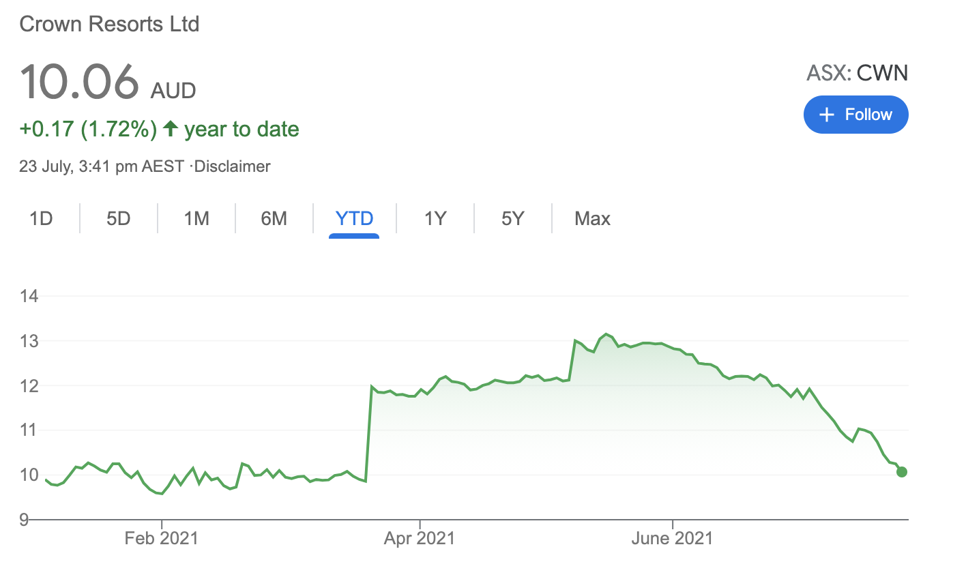Click the green up arrow icon
Screen dimensions: 966x562
[171, 128]
